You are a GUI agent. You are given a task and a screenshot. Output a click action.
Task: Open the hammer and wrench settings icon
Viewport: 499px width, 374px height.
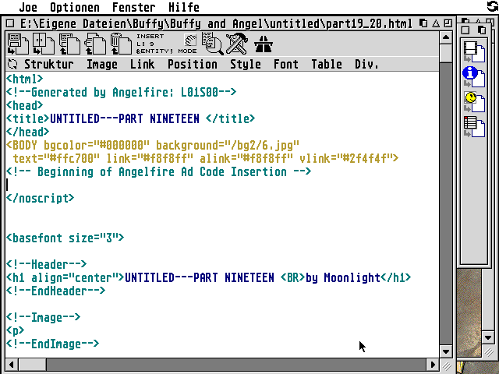236,44
